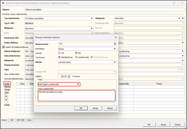Move selected position up with arrow button
The height and width of the screenshot is (129, 187).
tap(6, 96)
